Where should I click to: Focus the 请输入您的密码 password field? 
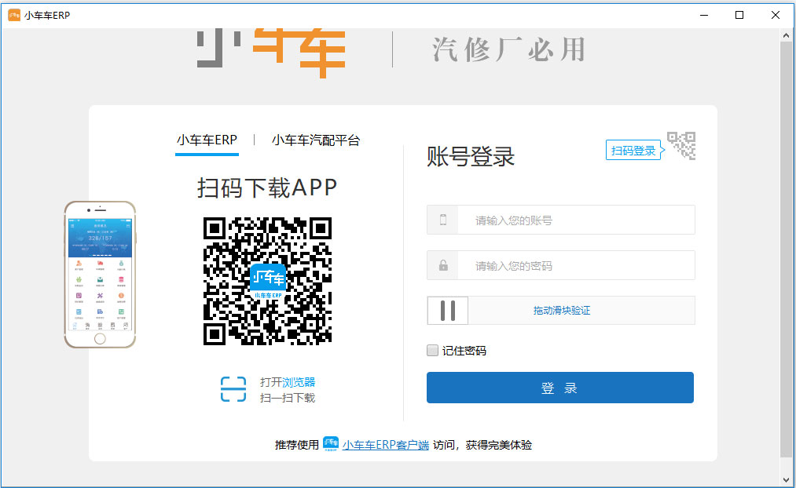560,265
